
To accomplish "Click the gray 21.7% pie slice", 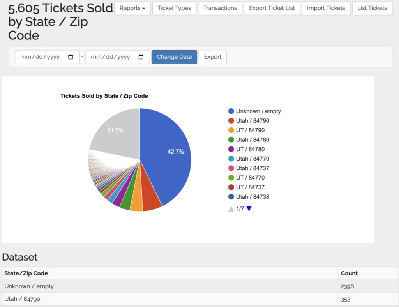I will tap(117, 131).
